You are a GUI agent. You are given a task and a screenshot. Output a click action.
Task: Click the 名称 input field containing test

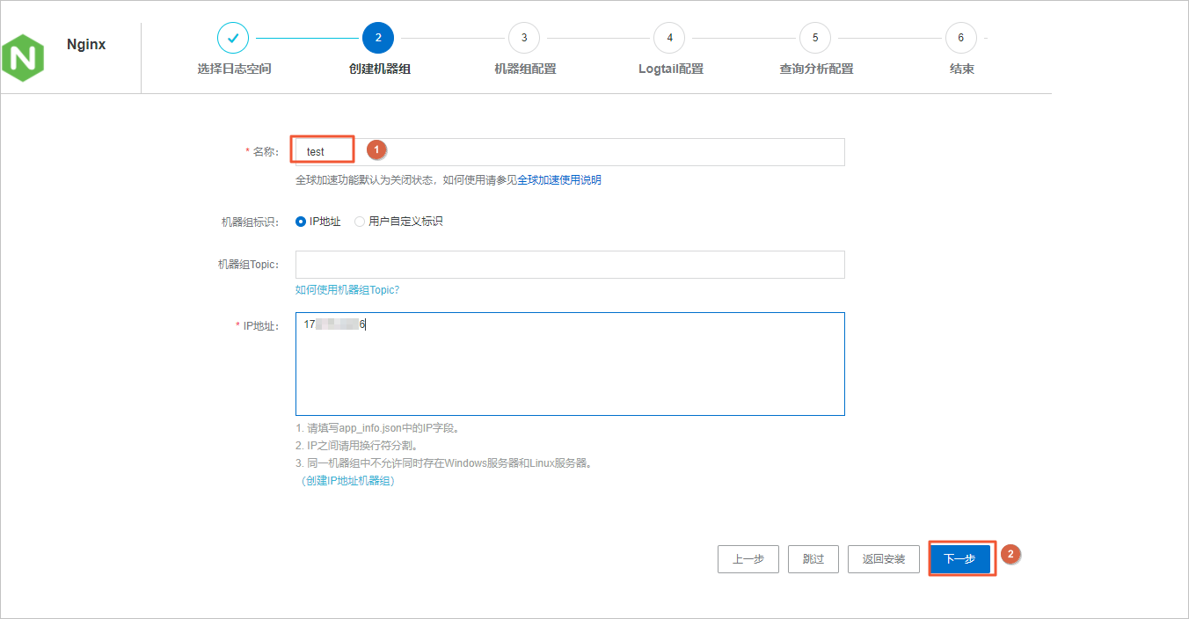click(570, 152)
